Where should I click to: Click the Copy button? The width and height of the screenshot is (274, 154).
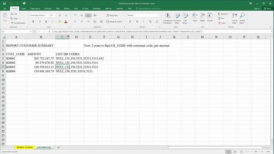pos(14,18)
